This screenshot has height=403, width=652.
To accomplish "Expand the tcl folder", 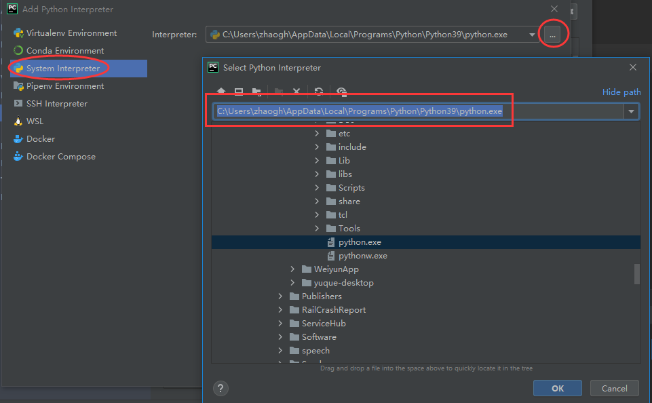I will [317, 215].
